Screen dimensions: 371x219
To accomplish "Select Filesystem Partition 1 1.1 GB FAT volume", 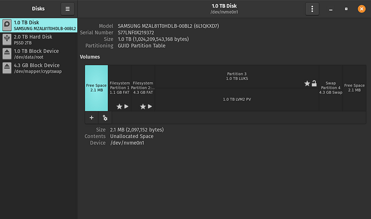I will tap(120, 88).
